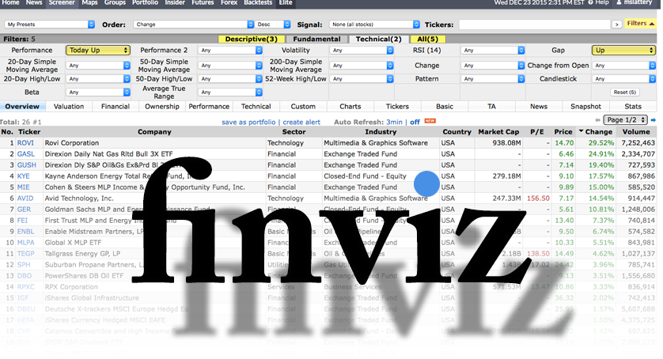Click Rovi Corporation company name

tap(72, 143)
